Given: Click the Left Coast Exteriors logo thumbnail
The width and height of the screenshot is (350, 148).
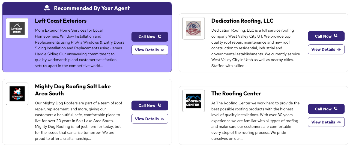Looking at the screenshot, I should pyautogui.click(x=17, y=28).
